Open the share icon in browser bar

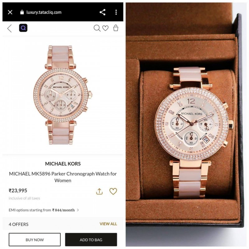[102, 12]
